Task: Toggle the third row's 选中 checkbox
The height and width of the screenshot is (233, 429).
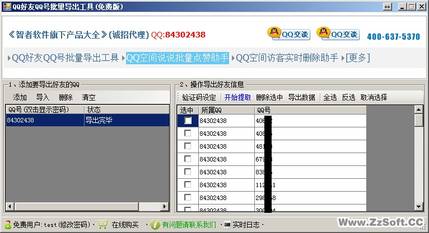Action: (188, 146)
